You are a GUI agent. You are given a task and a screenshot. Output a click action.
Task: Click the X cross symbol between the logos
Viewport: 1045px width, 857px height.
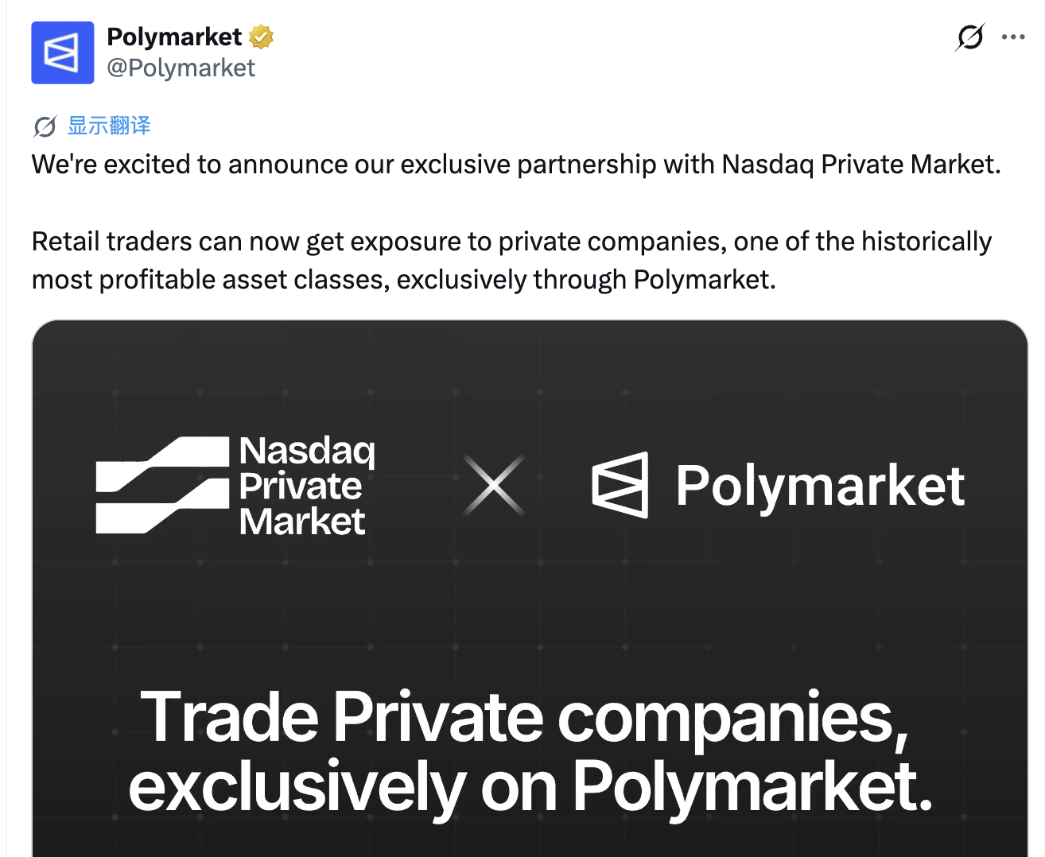(x=494, y=485)
